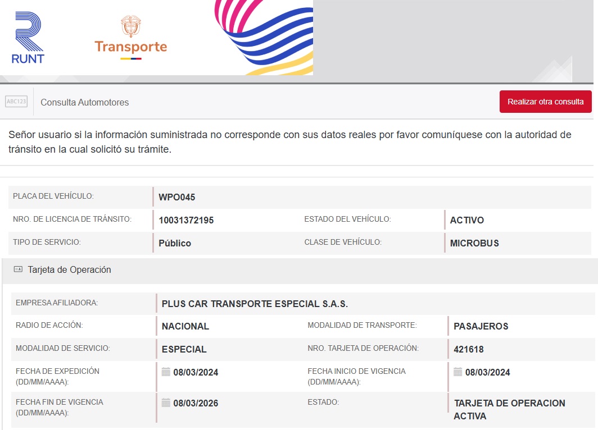Click the license number 10031372195

pos(186,220)
